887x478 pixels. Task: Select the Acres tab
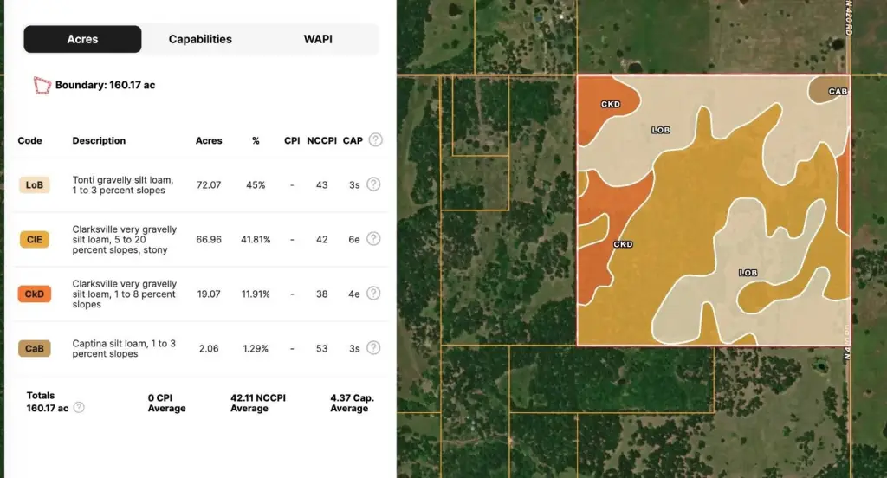click(82, 39)
